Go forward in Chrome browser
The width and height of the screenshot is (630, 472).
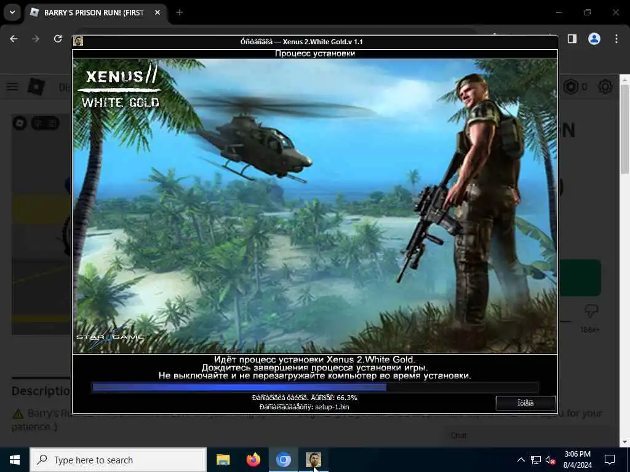[36, 39]
